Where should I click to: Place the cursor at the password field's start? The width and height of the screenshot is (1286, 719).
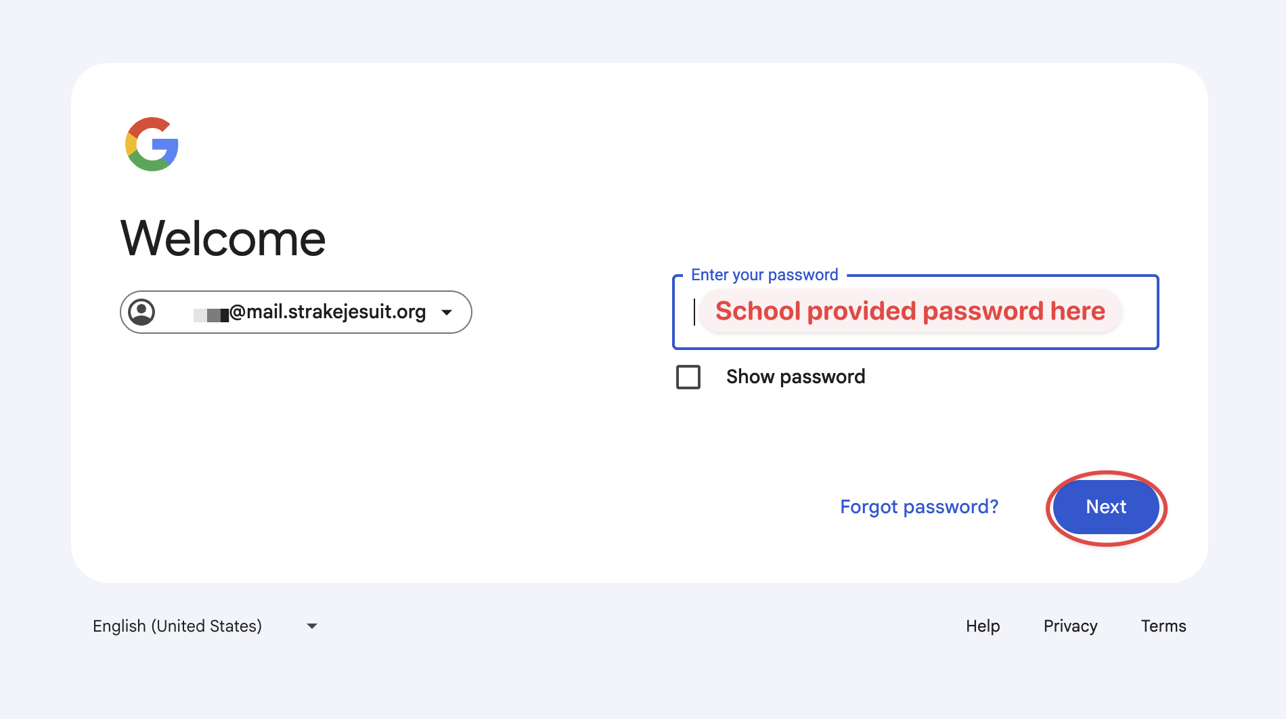point(694,312)
